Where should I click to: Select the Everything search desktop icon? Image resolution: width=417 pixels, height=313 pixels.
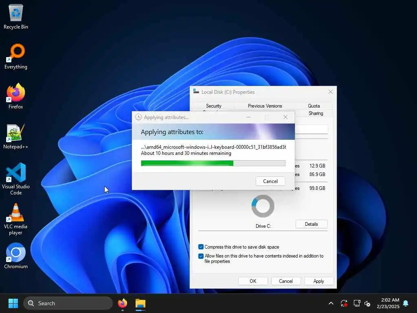pyautogui.click(x=16, y=57)
